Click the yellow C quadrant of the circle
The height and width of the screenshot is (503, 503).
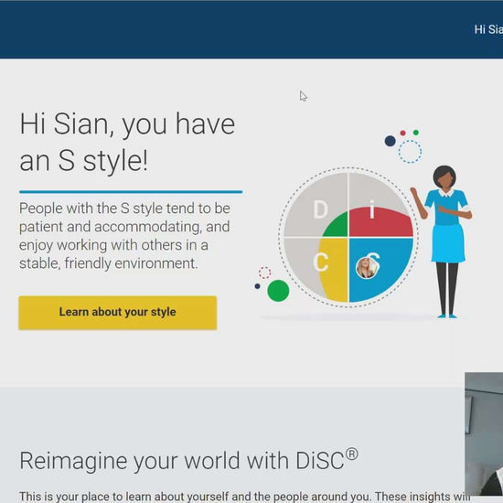click(x=334, y=270)
